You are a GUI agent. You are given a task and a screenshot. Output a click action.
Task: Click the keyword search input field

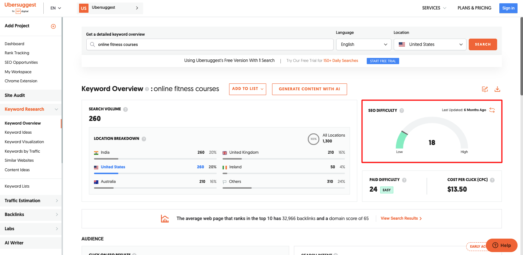point(210,44)
